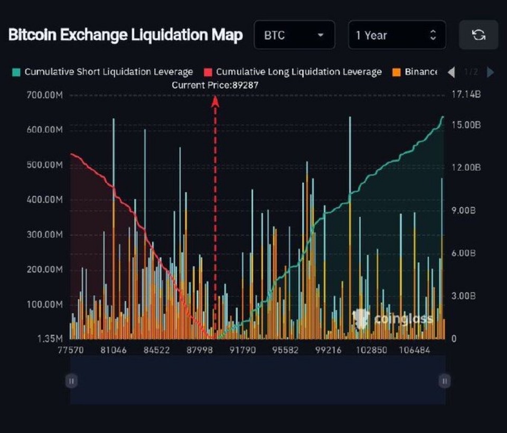Click the BTC selector button
The width and height of the screenshot is (507, 433).
294,35
